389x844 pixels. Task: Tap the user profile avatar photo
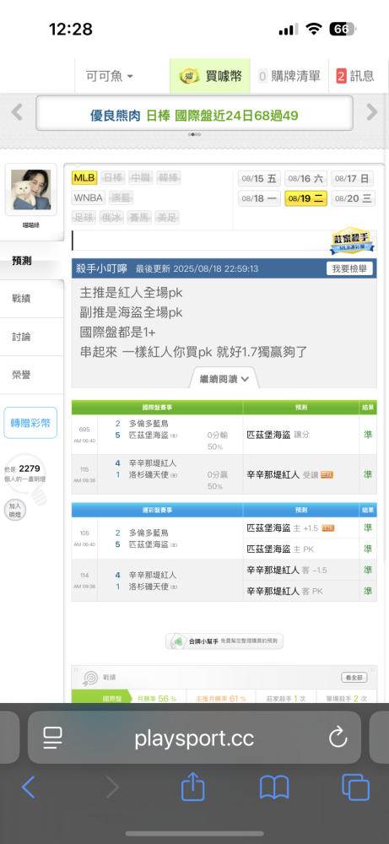31,189
